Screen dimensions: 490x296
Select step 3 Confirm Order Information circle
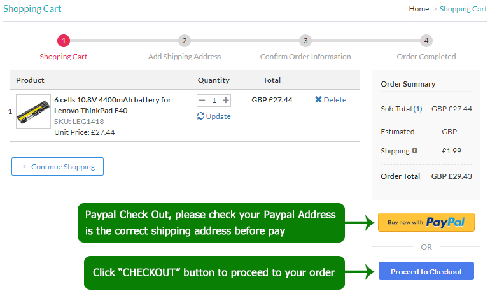point(305,41)
